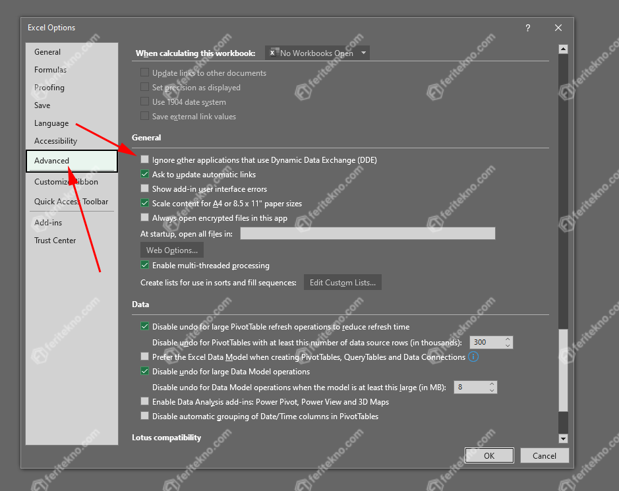Toggle Disable undo for large PivotTable refresh
This screenshot has width=619, height=491.
(x=145, y=326)
